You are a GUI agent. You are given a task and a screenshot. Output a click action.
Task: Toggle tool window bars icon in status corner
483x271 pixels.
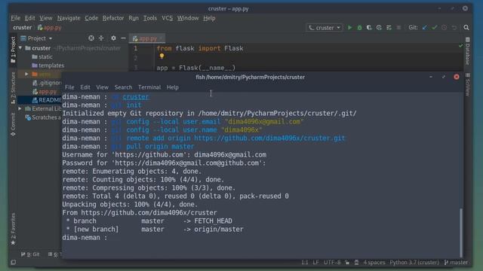point(14,263)
